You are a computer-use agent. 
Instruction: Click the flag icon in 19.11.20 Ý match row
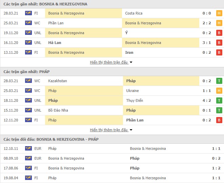point(28,33)
